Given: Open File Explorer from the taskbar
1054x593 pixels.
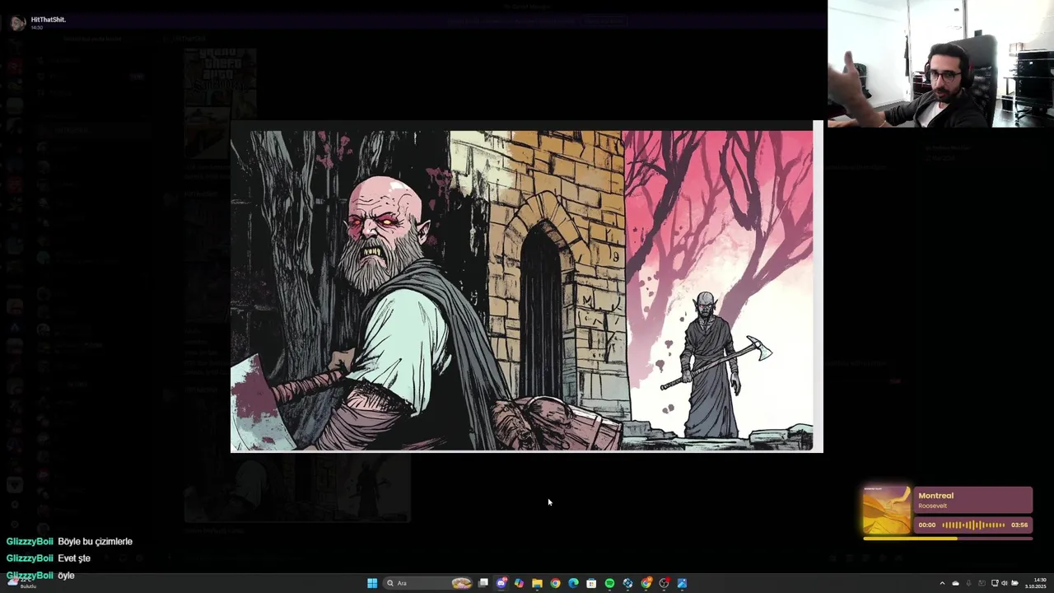Looking at the screenshot, I should point(537,583).
